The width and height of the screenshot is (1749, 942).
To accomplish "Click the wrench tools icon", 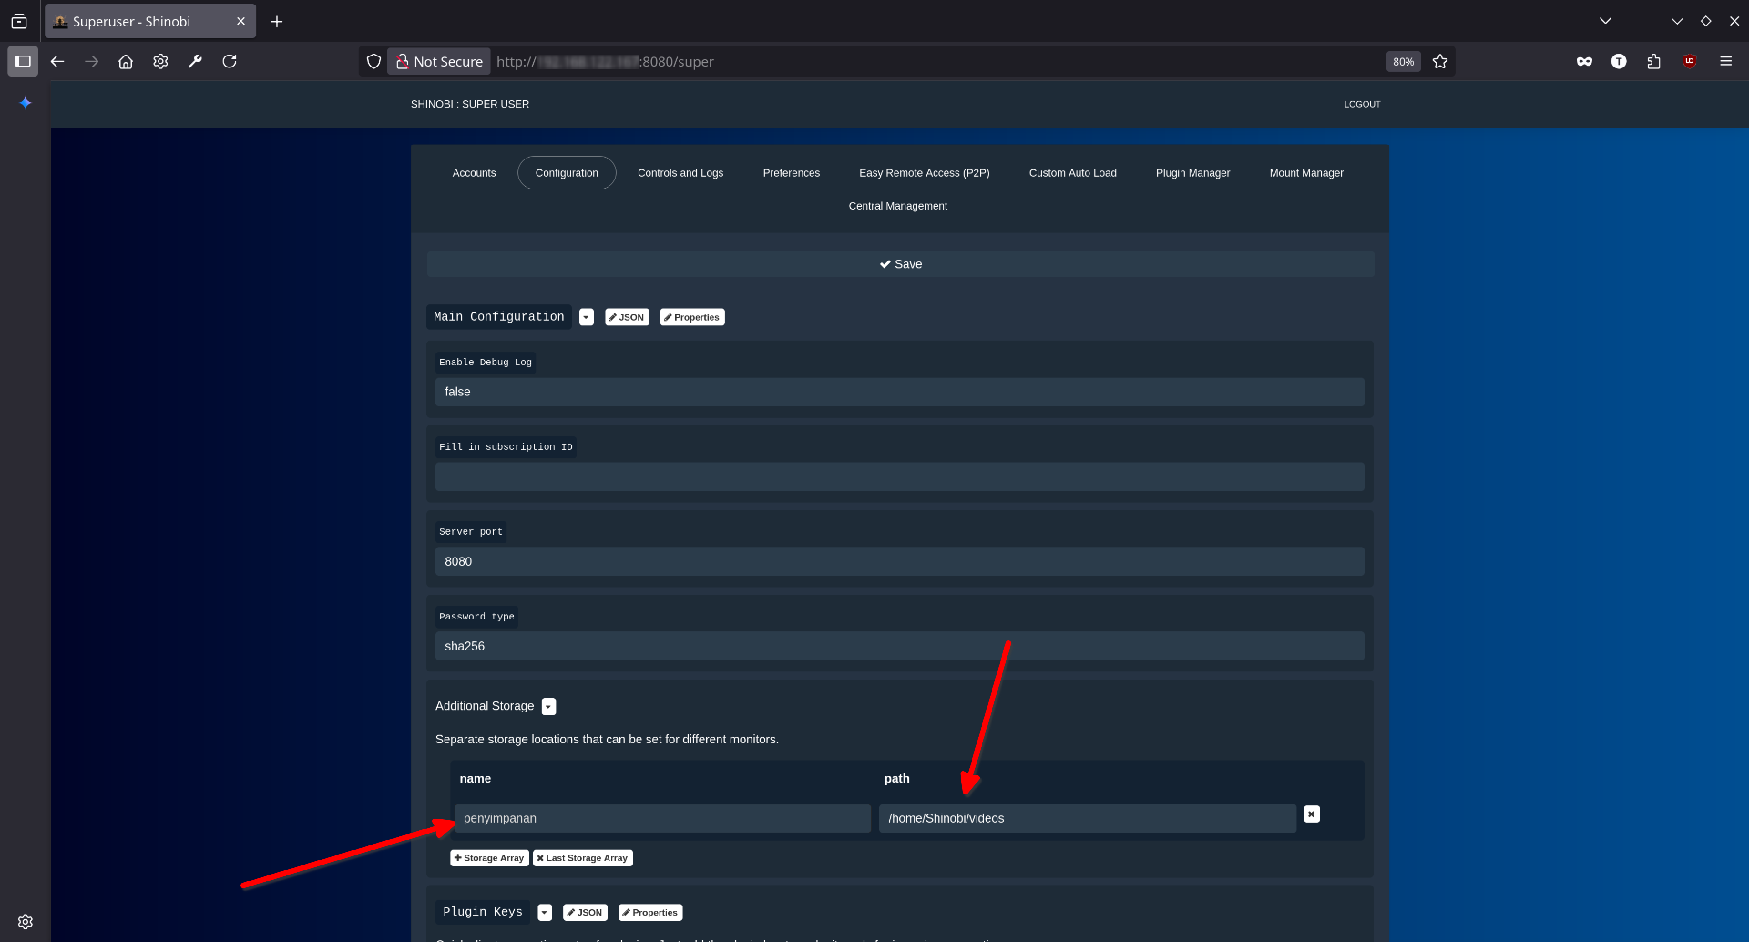I will coord(195,61).
